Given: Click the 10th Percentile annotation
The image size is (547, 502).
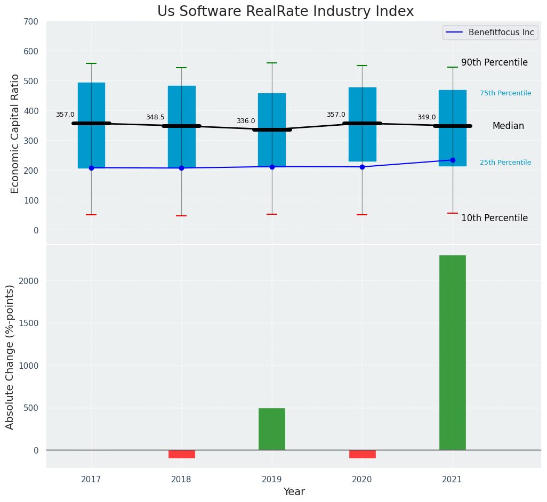Looking at the screenshot, I should (x=494, y=218).
